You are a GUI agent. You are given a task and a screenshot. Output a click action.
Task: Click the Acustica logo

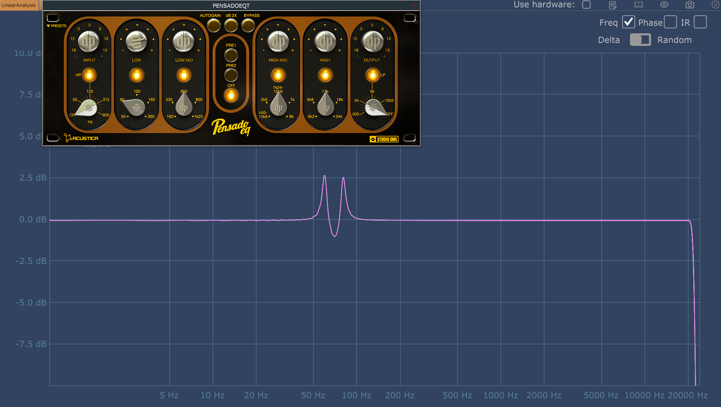pyautogui.click(x=81, y=138)
